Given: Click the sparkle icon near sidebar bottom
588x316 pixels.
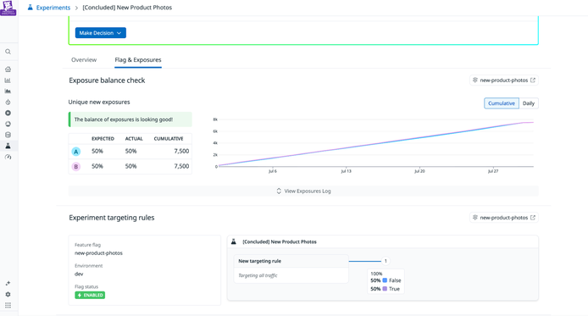Looking at the screenshot, I should [8, 284].
